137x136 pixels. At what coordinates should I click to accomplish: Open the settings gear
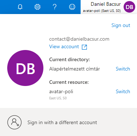[38, 7]
